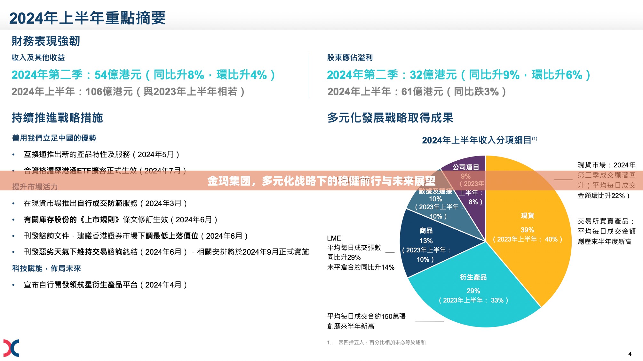Screen dimensions: 643x361
Task: Click the 平均每日成交合約150萬張 note
Action: click(x=366, y=321)
